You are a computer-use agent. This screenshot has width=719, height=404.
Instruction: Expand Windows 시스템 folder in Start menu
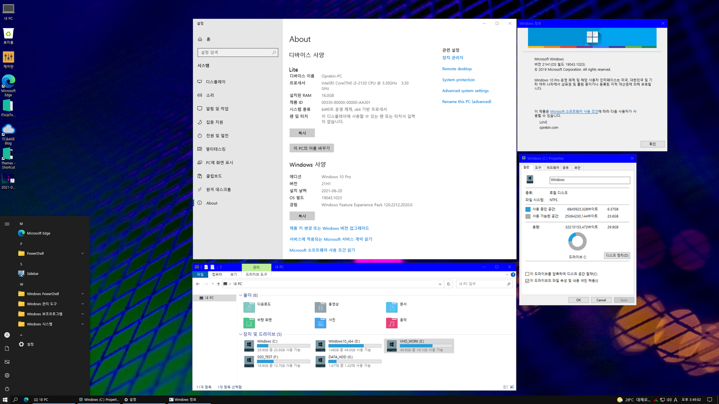[x=83, y=324]
